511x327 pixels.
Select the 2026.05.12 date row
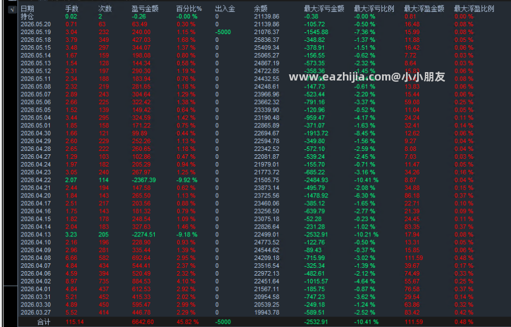click(36, 71)
